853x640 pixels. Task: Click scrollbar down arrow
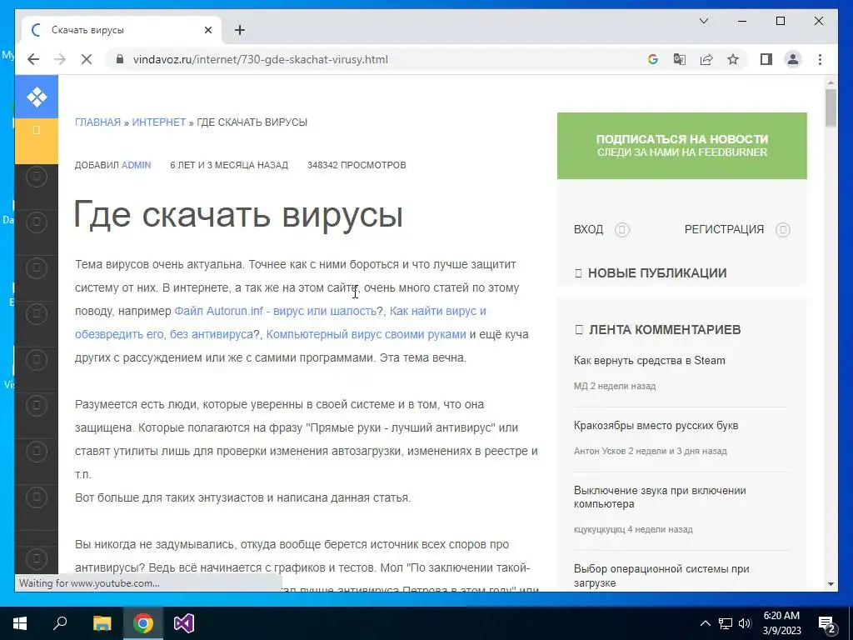click(x=831, y=584)
